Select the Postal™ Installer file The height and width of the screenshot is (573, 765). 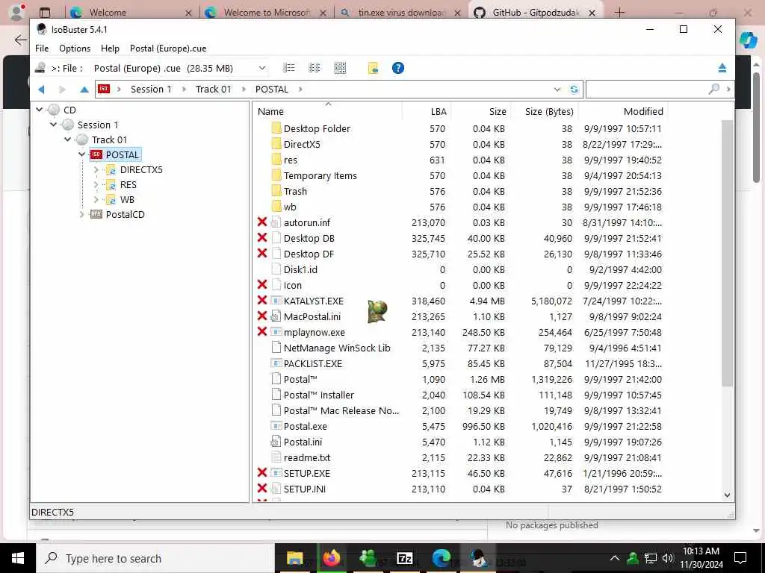(318, 395)
